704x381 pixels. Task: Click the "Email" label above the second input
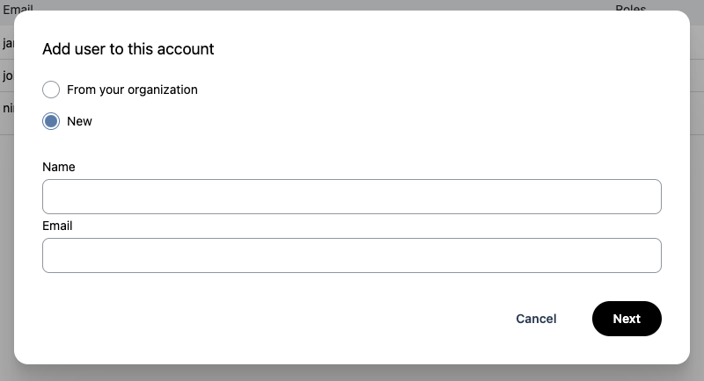point(57,226)
